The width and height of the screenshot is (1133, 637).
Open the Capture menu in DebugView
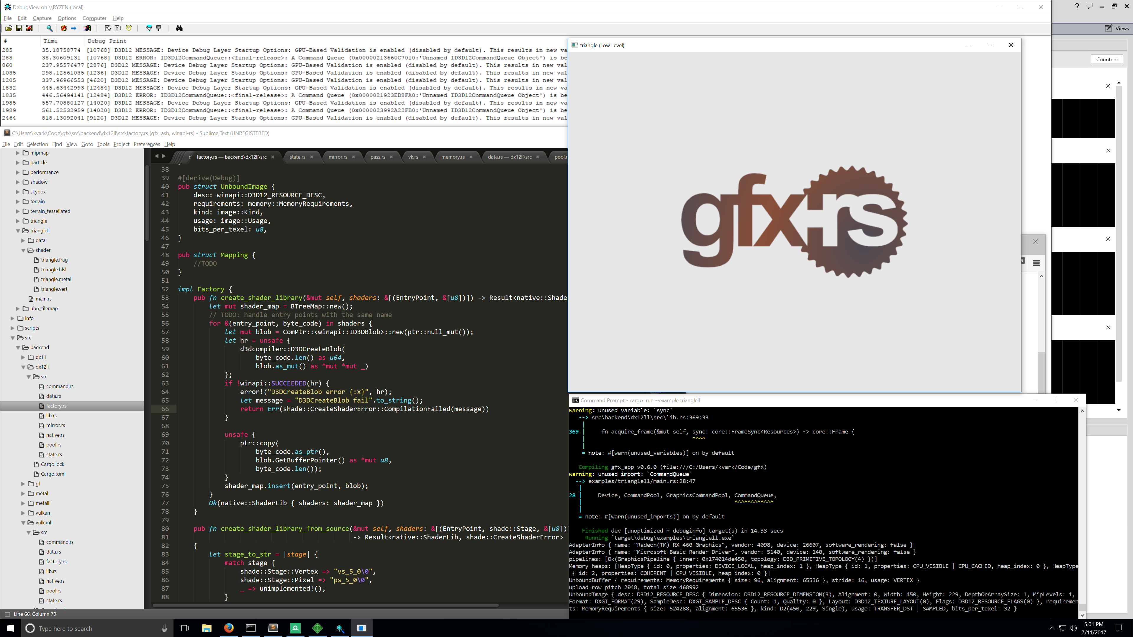point(42,18)
